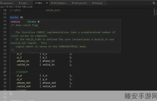Image resolution: width=157 pixels, height=101 pixels.
Task: Click the .y_o port name on line 29
Action: [x=19, y=79]
